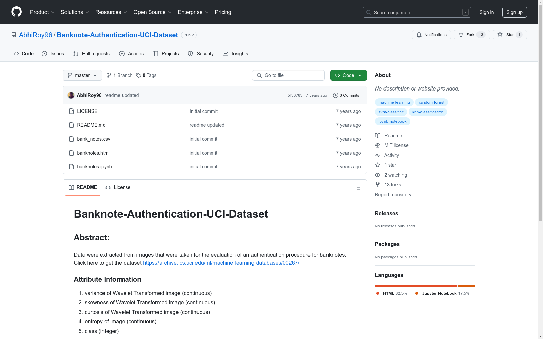The height and width of the screenshot is (339, 543).
Task: Open the master branch dropdown
Action: [82, 75]
